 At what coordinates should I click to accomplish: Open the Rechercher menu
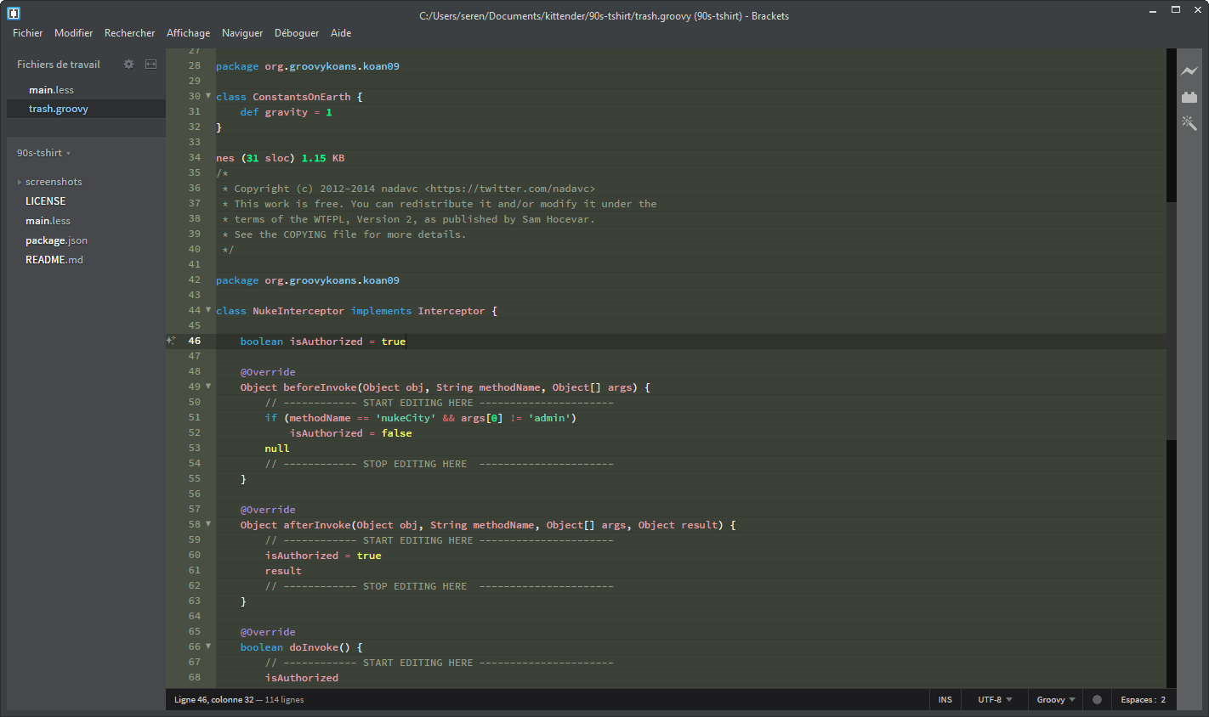pos(129,33)
